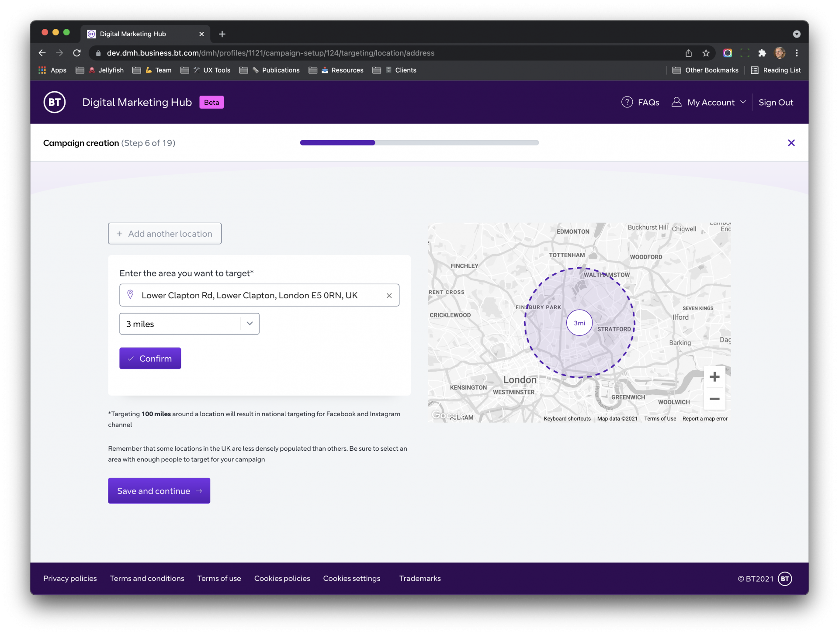Screen dimensions: 839x635
Task: Open Team bookmark folder
Action: coord(152,70)
